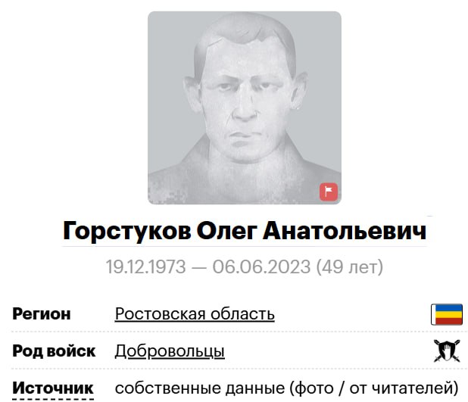Click the Регион label
The height and width of the screenshot is (402, 468).
pyautogui.click(x=42, y=314)
